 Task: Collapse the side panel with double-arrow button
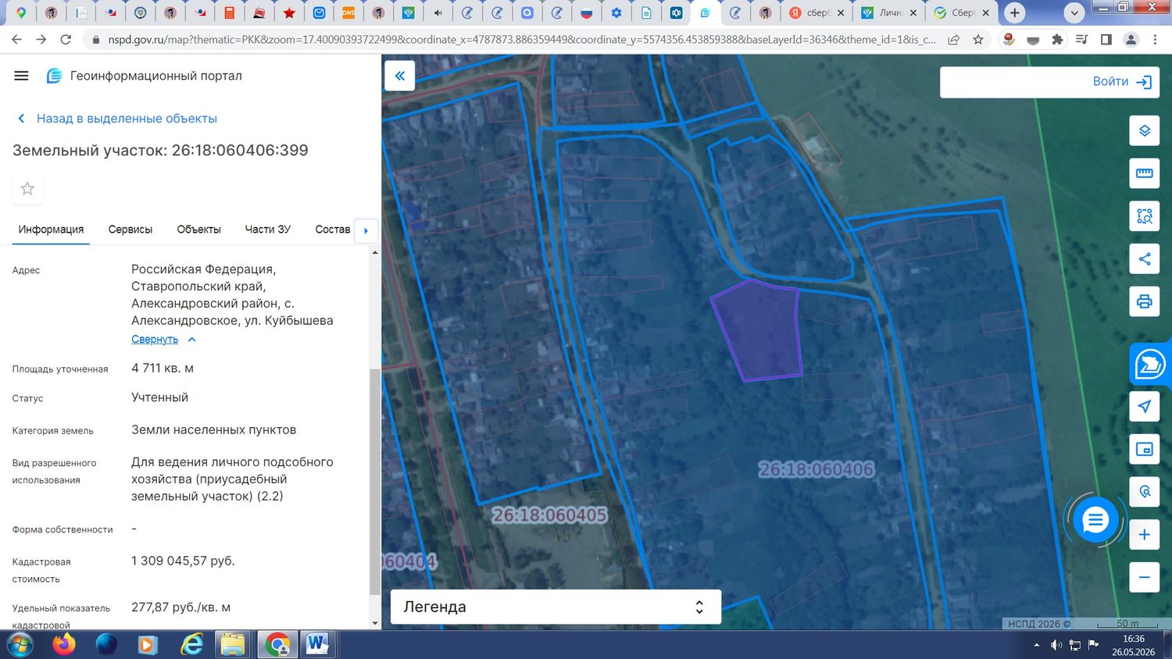(399, 76)
